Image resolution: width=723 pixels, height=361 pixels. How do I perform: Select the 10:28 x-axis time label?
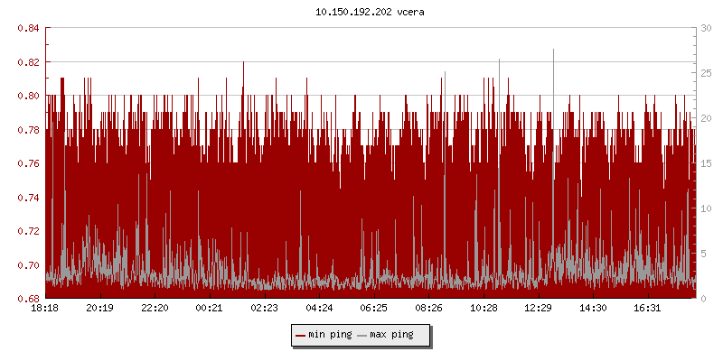coord(484,309)
